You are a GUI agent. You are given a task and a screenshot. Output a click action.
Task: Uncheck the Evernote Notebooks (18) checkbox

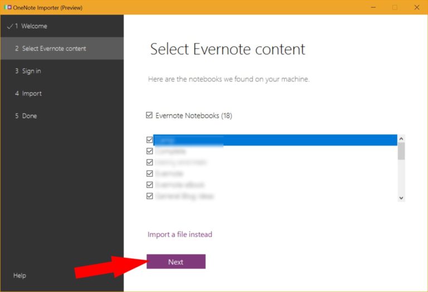tap(149, 115)
